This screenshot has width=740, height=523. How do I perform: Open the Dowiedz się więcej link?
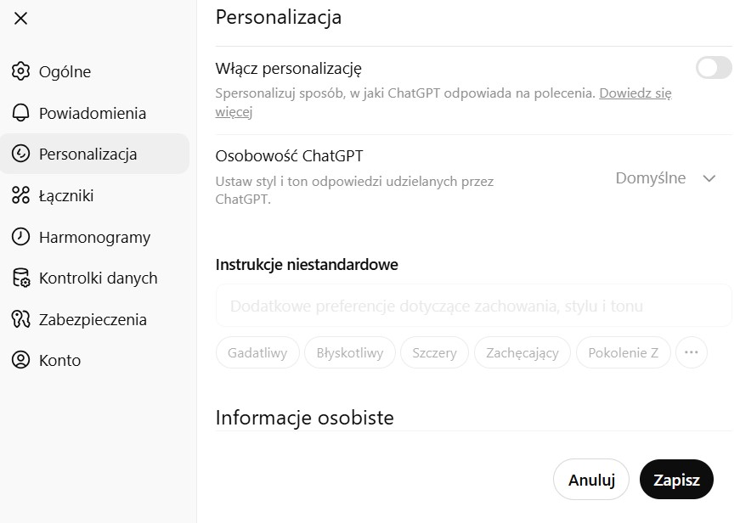(635, 93)
